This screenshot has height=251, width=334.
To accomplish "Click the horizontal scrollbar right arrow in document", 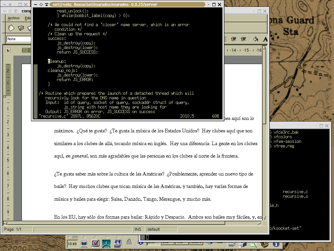I will (259, 223).
